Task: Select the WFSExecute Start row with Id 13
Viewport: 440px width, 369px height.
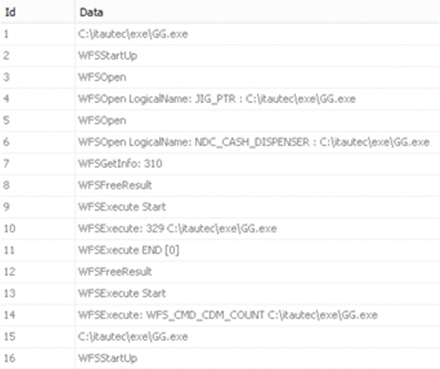Action: pos(220,293)
